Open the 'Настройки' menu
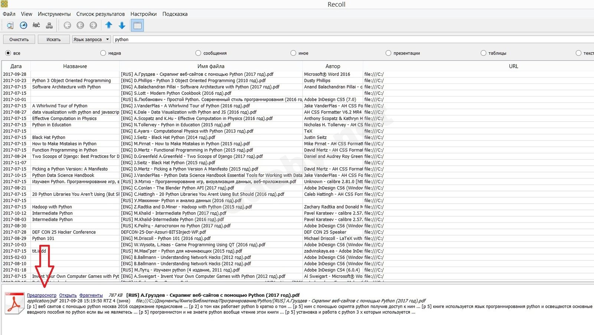 coord(143,14)
